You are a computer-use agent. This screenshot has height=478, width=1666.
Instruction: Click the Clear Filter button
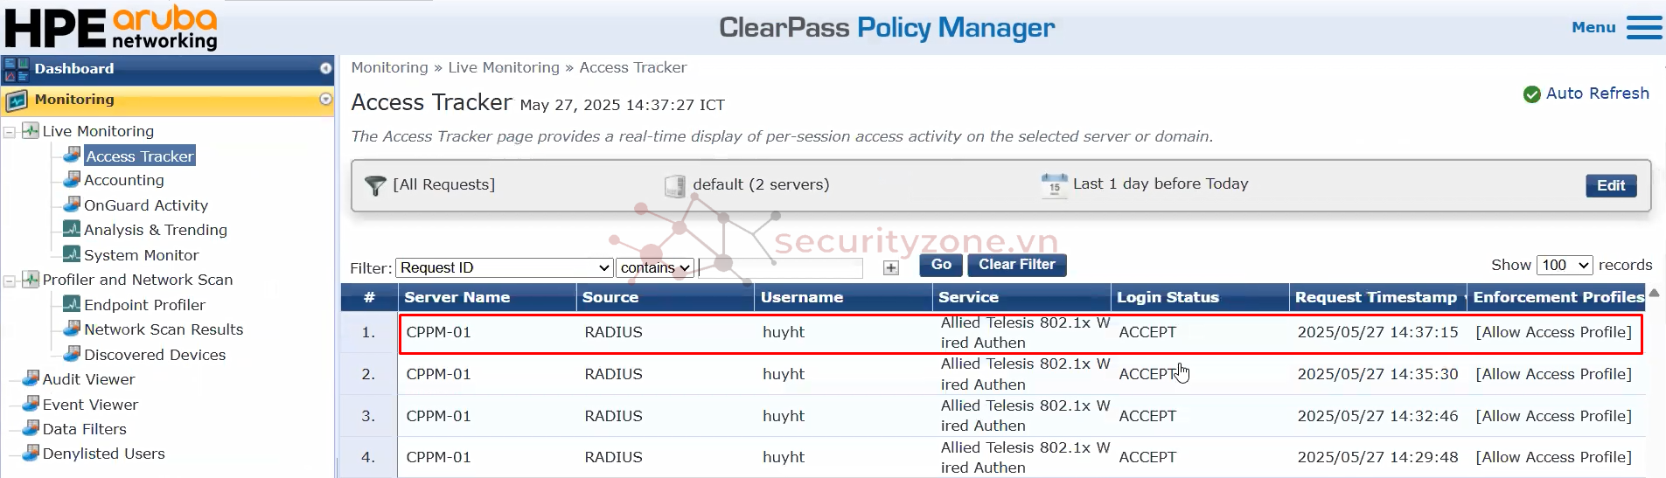(x=1017, y=265)
